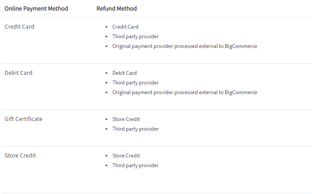
Task: Click Store Credit refund option in Store Credit row
Action: 126,156
